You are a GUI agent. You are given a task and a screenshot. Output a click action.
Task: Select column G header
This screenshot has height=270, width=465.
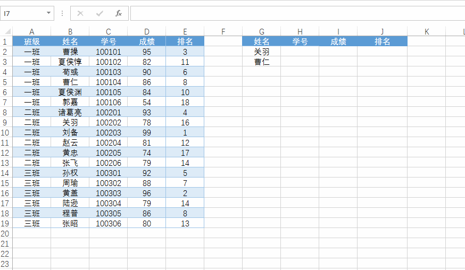(x=261, y=31)
